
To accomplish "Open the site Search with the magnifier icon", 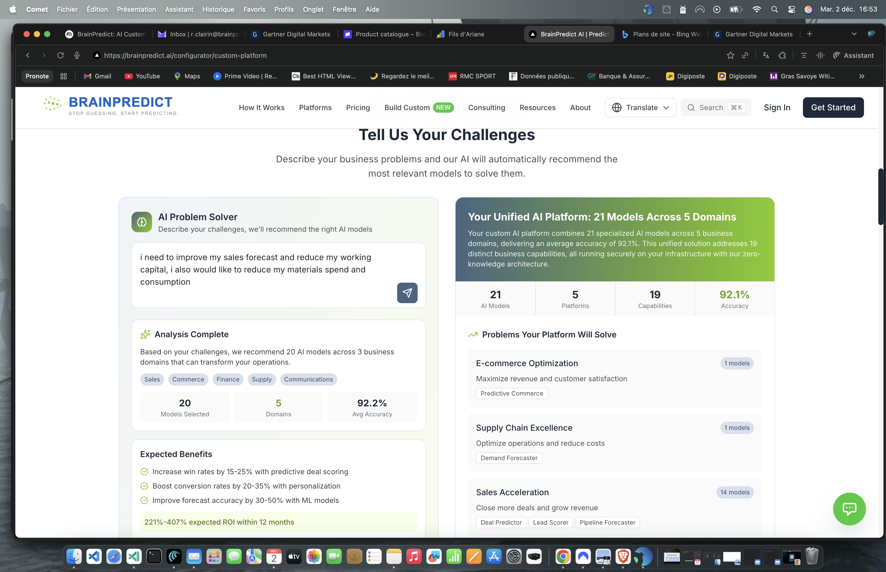I will [x=691, y=107].
